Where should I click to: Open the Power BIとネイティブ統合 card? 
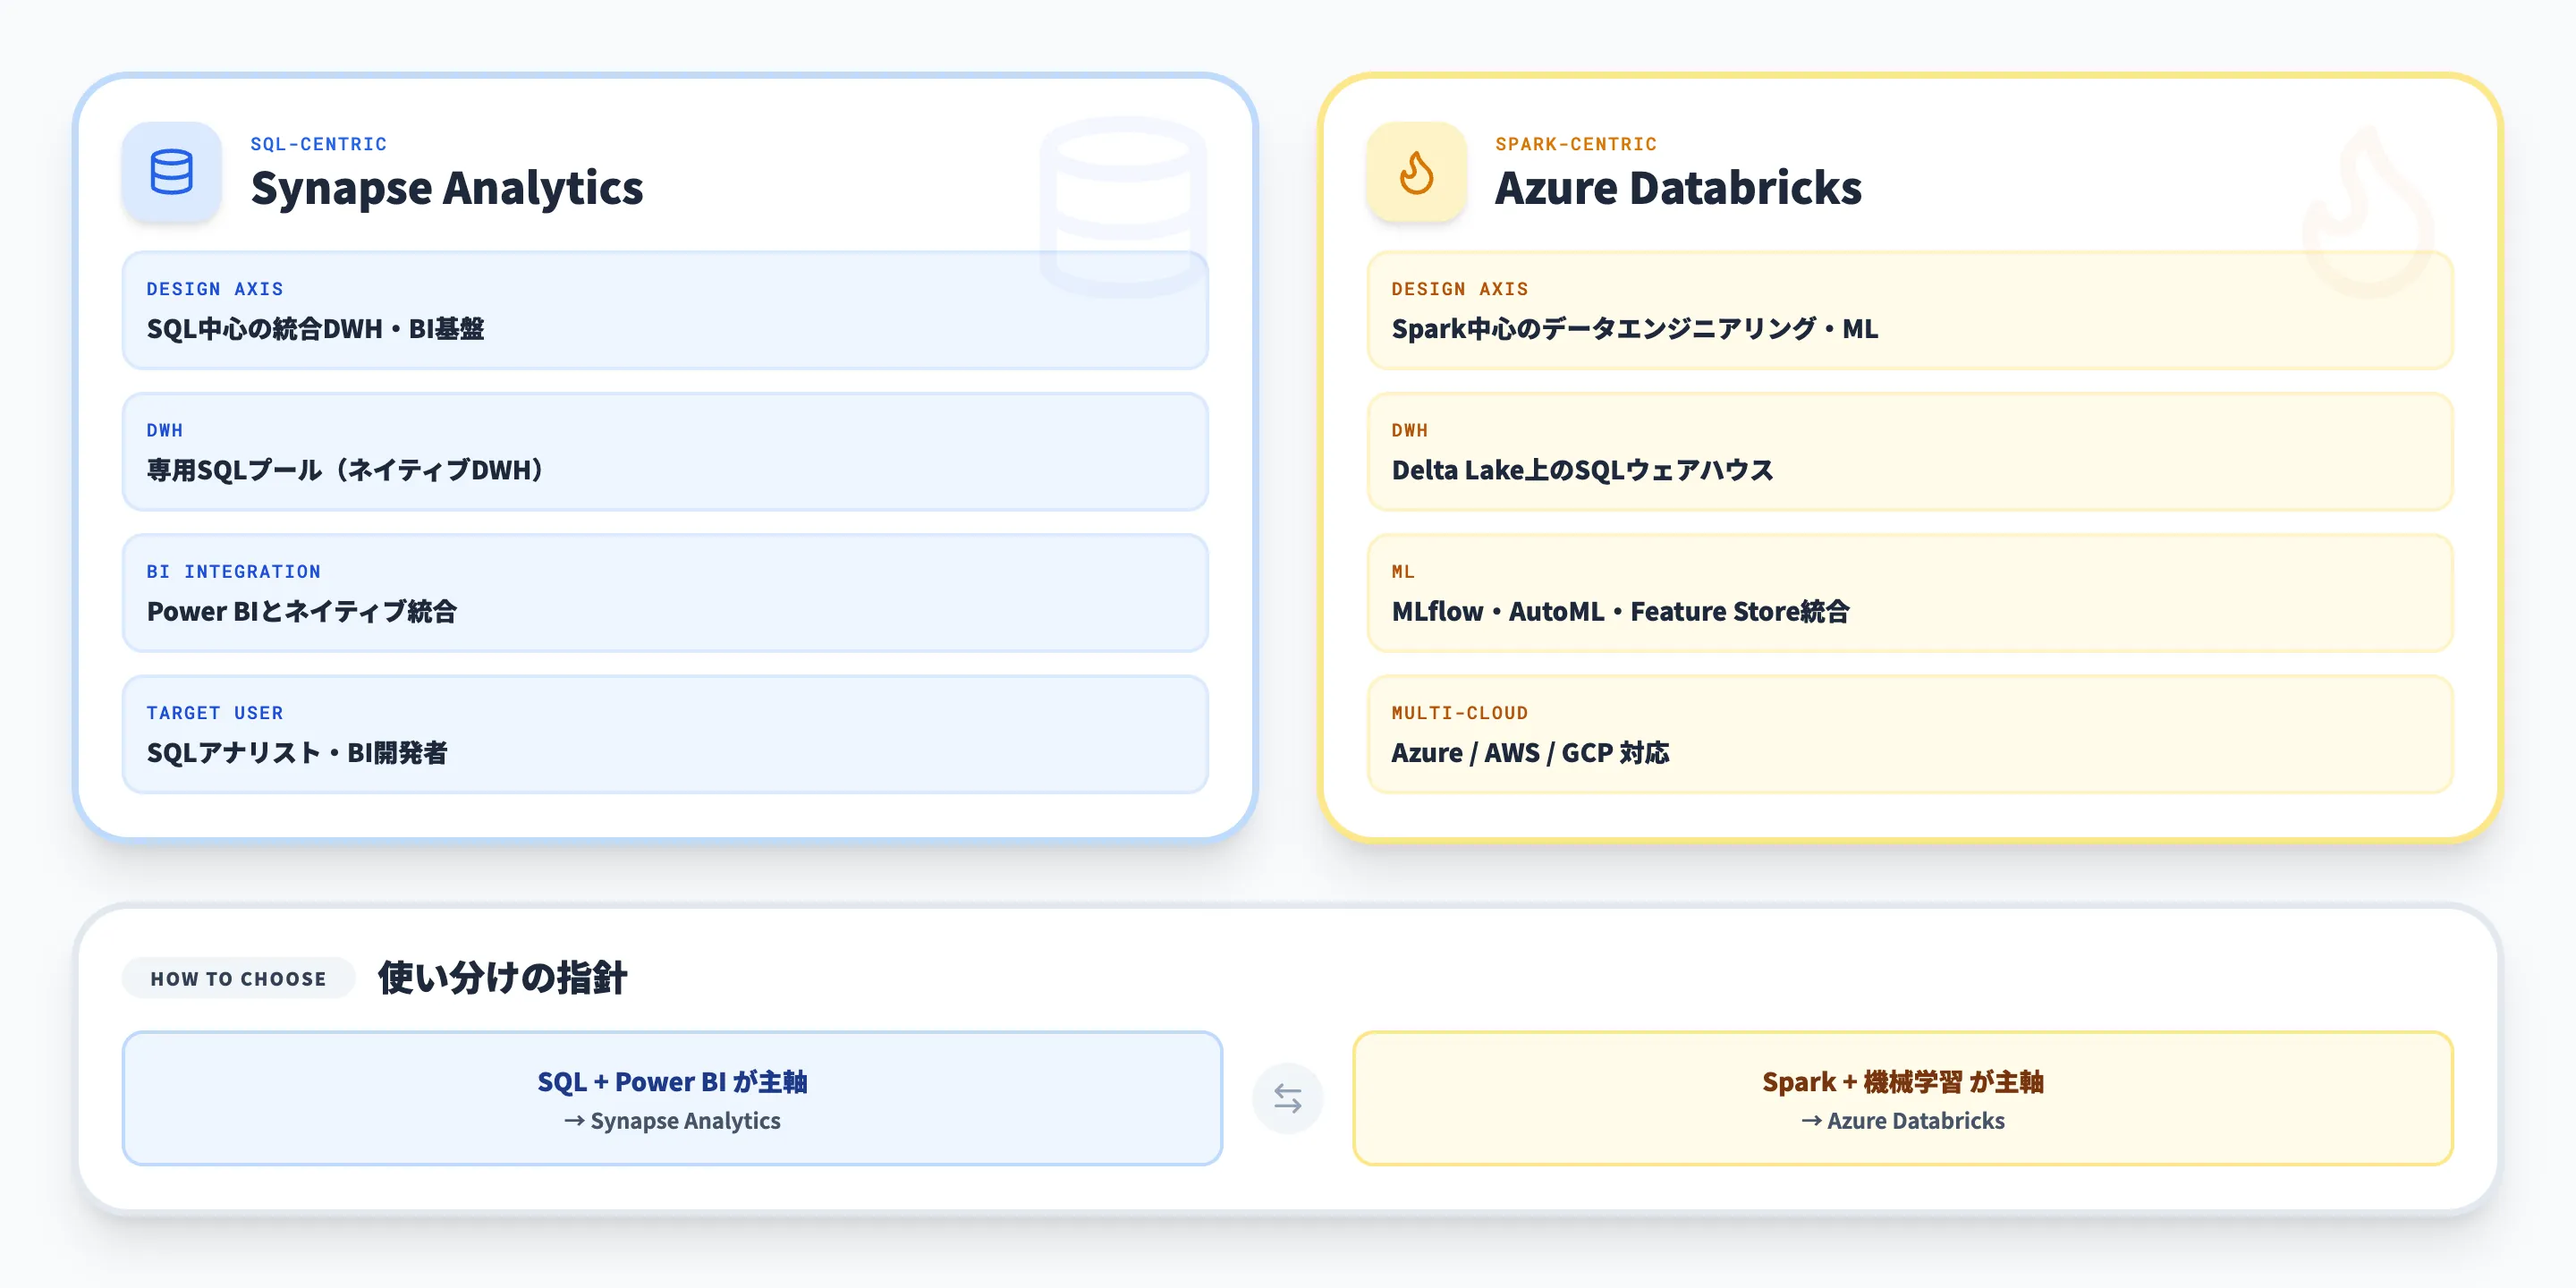coord(665,593)
